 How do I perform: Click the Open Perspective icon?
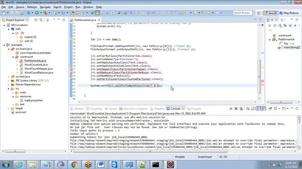pos(259,13)
